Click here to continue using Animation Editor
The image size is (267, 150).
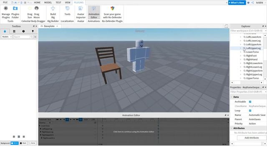(133, 132)
